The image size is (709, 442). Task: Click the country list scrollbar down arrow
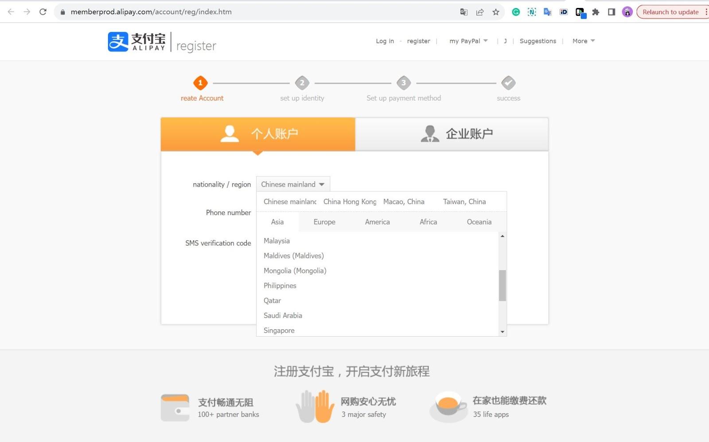[x=502, y=332]
